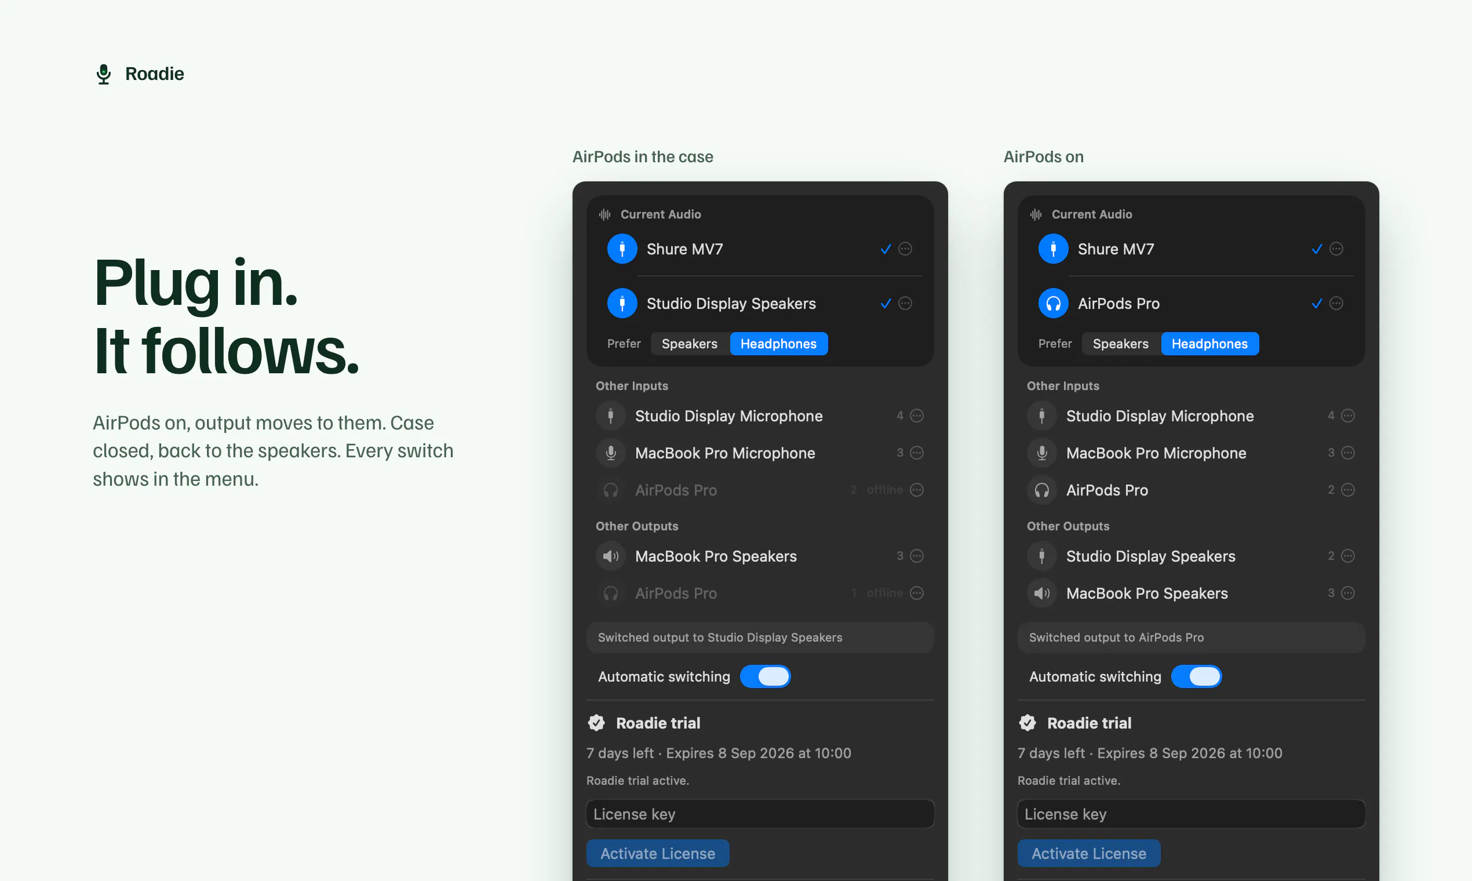Click 'Switched output to AirPods Pro' status message
The width and height of the screenshot is (1472, 881).
point(1117,638)
